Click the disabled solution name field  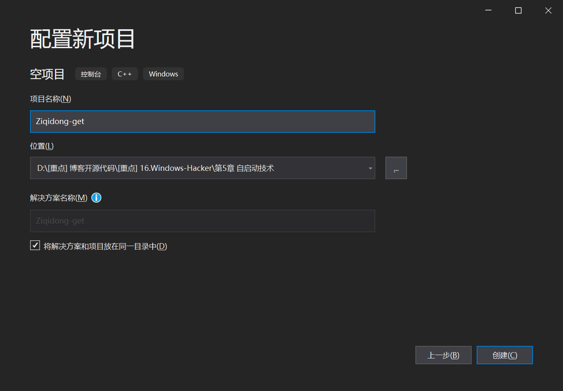point(203,221)
